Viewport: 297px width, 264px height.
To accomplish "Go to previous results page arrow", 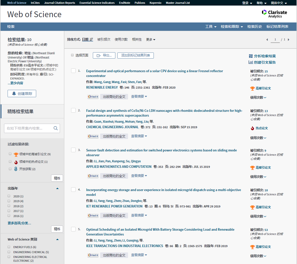I will [x=267, y=40].
